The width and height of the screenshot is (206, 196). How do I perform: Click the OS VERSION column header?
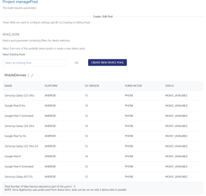(92, 86)
